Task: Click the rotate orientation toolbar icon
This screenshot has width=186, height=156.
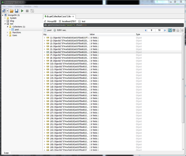Action: click(32, 11)
